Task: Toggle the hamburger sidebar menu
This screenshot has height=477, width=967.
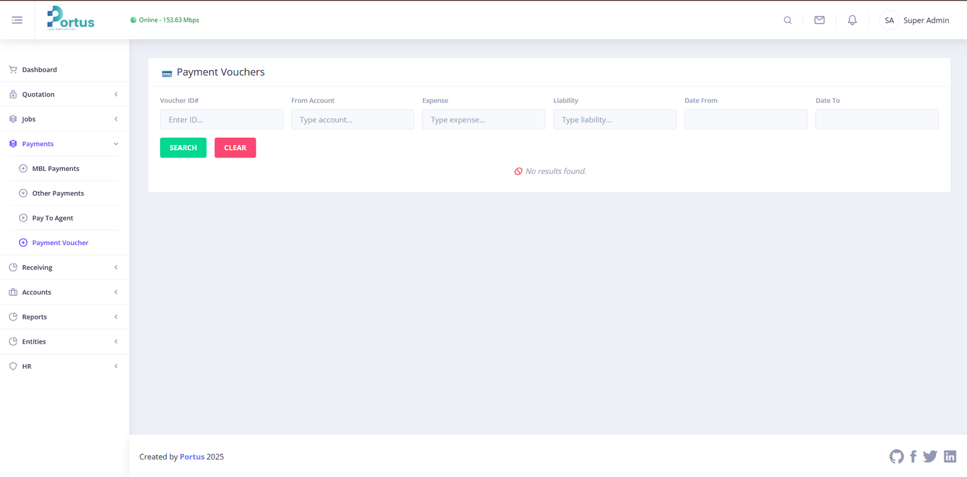Action: pyautogui.click(x=17, y=20)
